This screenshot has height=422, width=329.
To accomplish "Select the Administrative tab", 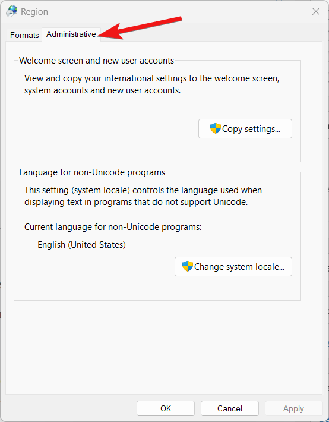I will 71,34.
